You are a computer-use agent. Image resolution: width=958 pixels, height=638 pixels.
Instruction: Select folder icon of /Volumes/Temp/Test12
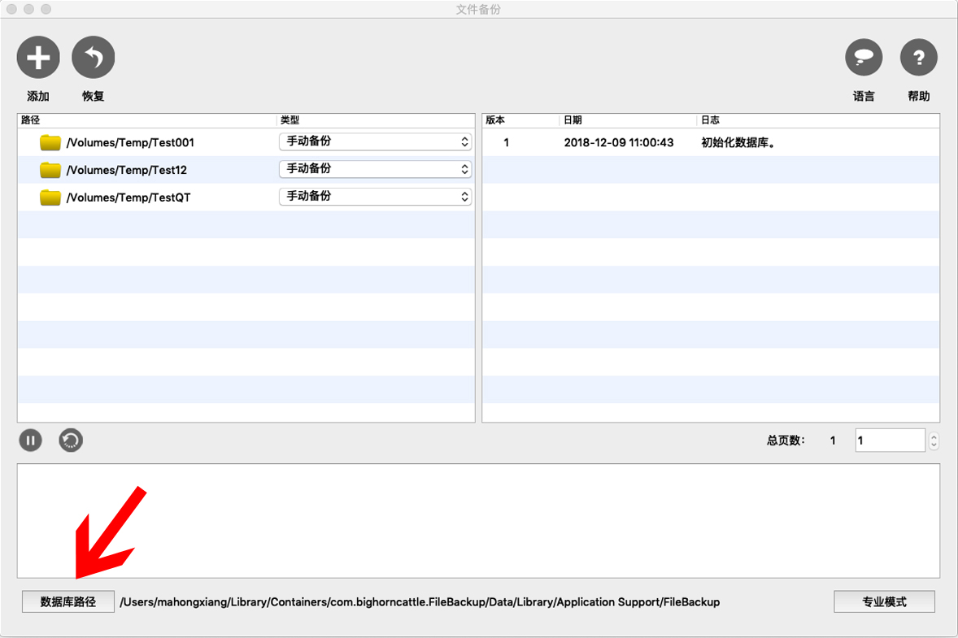[x=50, y=170]
